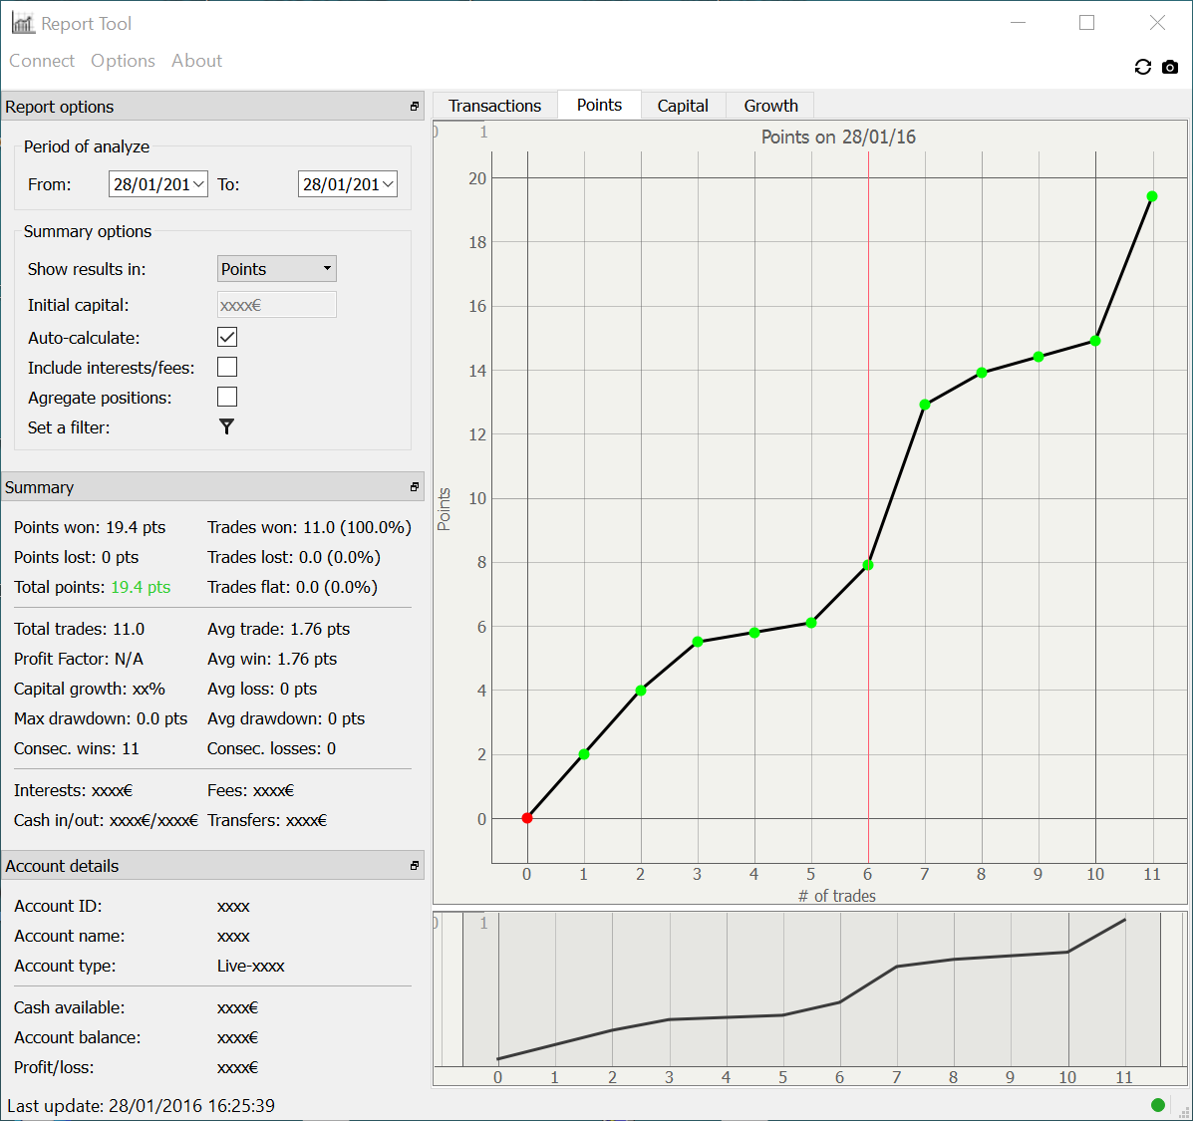Open the Capital tab
The height and width of the screenshot is (1121, 1193).
683,106
